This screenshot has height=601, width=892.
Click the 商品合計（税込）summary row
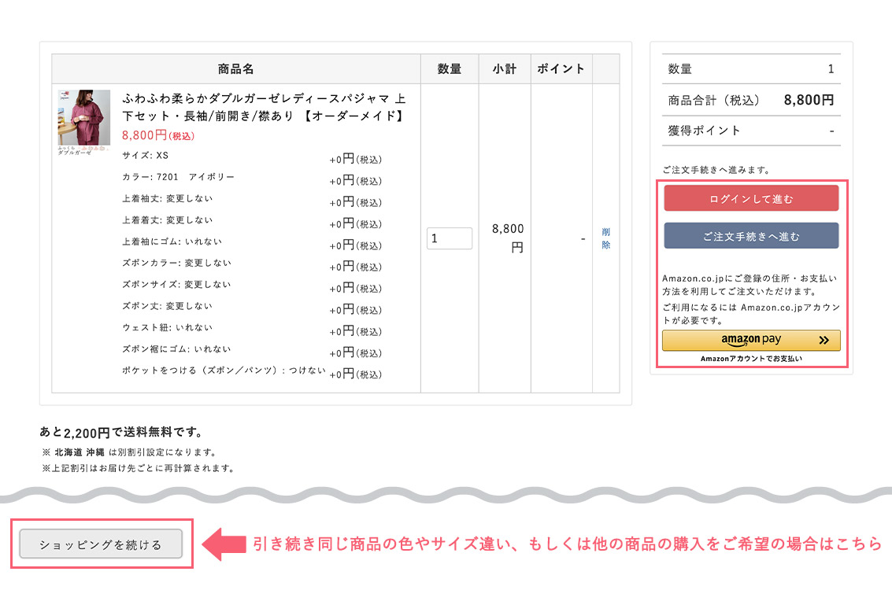750,100
